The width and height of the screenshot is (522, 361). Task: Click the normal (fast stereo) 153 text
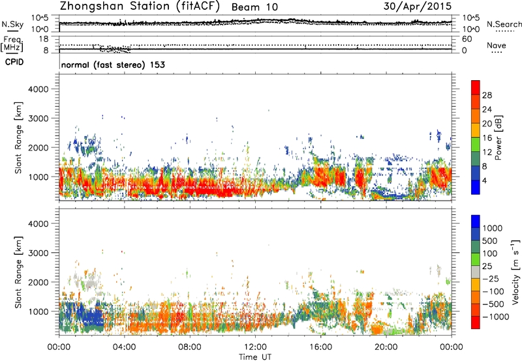click(x=113, y=65)
